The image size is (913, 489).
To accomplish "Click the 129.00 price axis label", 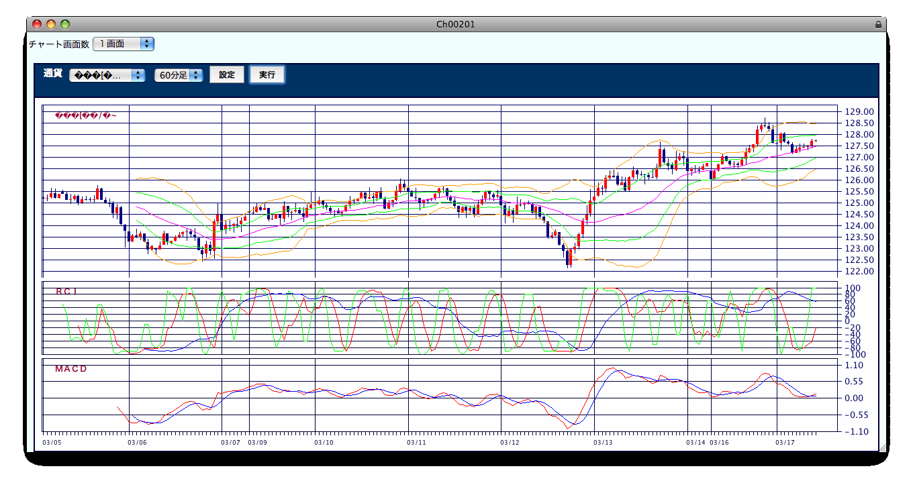I will [859, 112].
